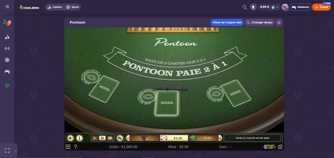
Task: Increase chip value with plus arrow
Action: click(x=220, y=138)
